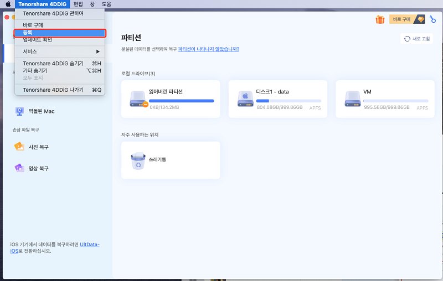Click the VM drive icon
The width and height of the screenshot is (443, 281).
353,99
